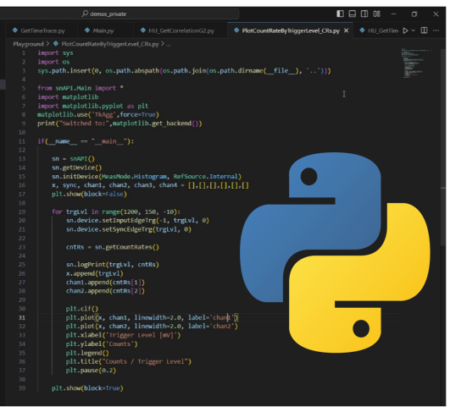Click 'from snAPI.Main import *' line
The height and width of the screenshot is (412, 450).
pos(81,88)
